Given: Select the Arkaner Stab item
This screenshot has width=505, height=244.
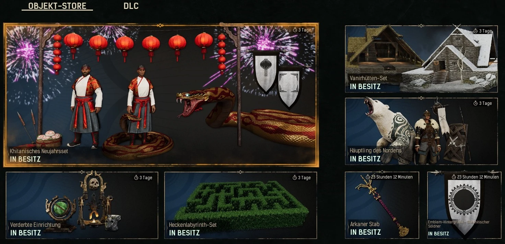Looking at the screenshot, I should [x=382, y=205].
